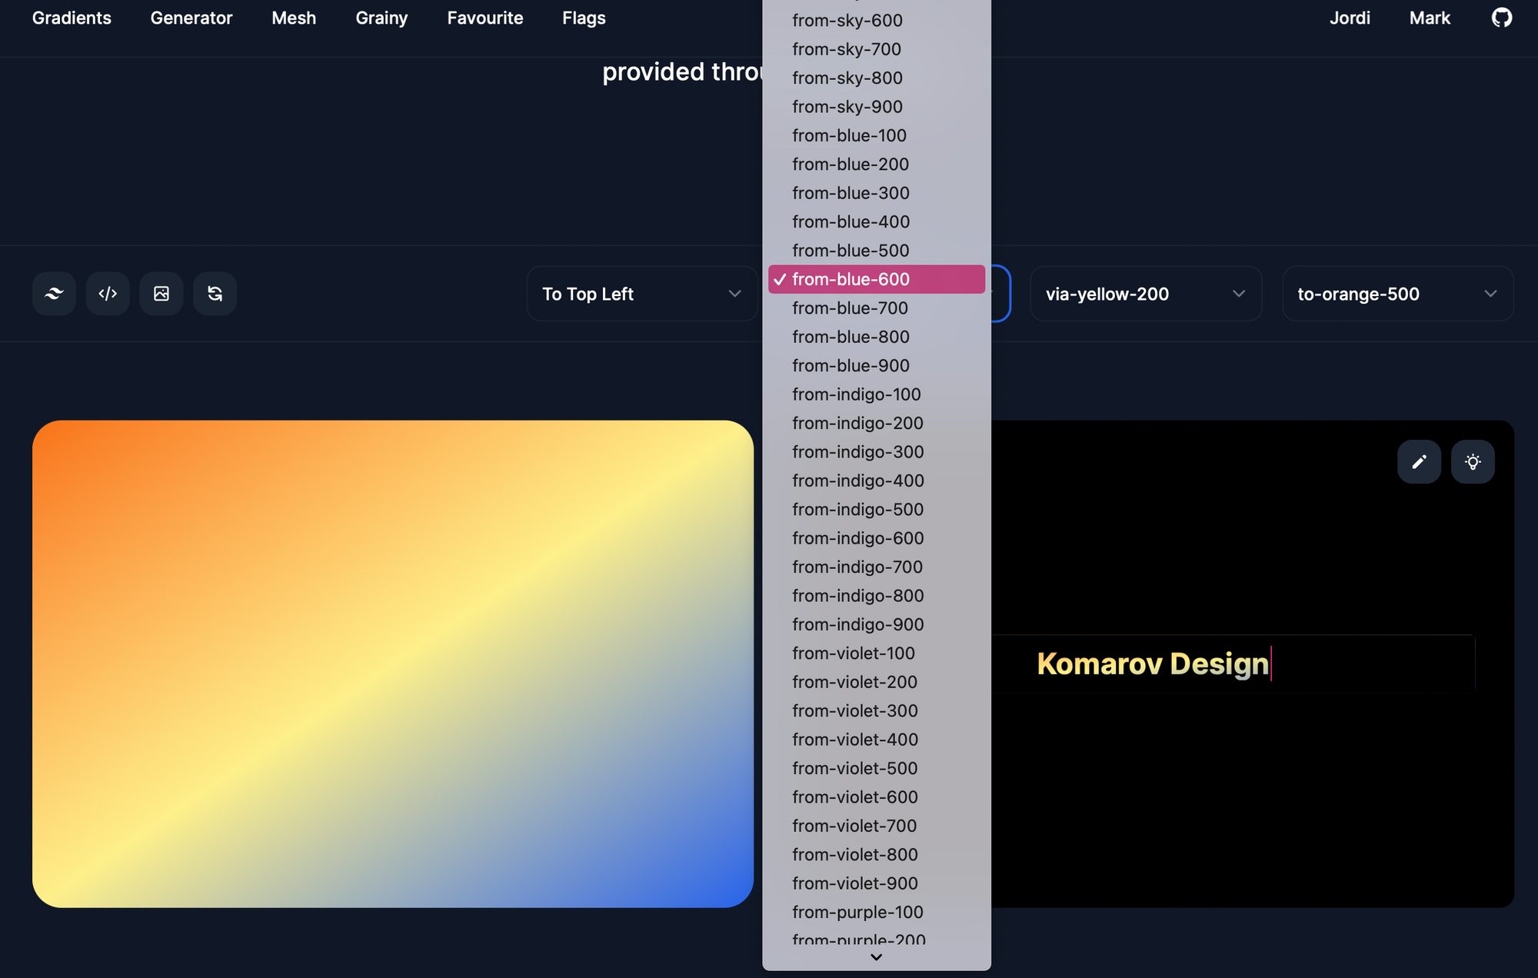Click the Tailwind wave icon button
The height and width of the screenshot is (978, 1538).
coord(54,294)
